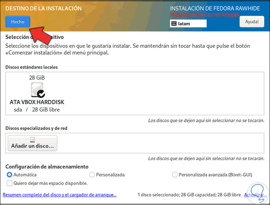Click the Actualizar… link
The height and width of the screenshot is (205, 270).
[x=255, y=195]
